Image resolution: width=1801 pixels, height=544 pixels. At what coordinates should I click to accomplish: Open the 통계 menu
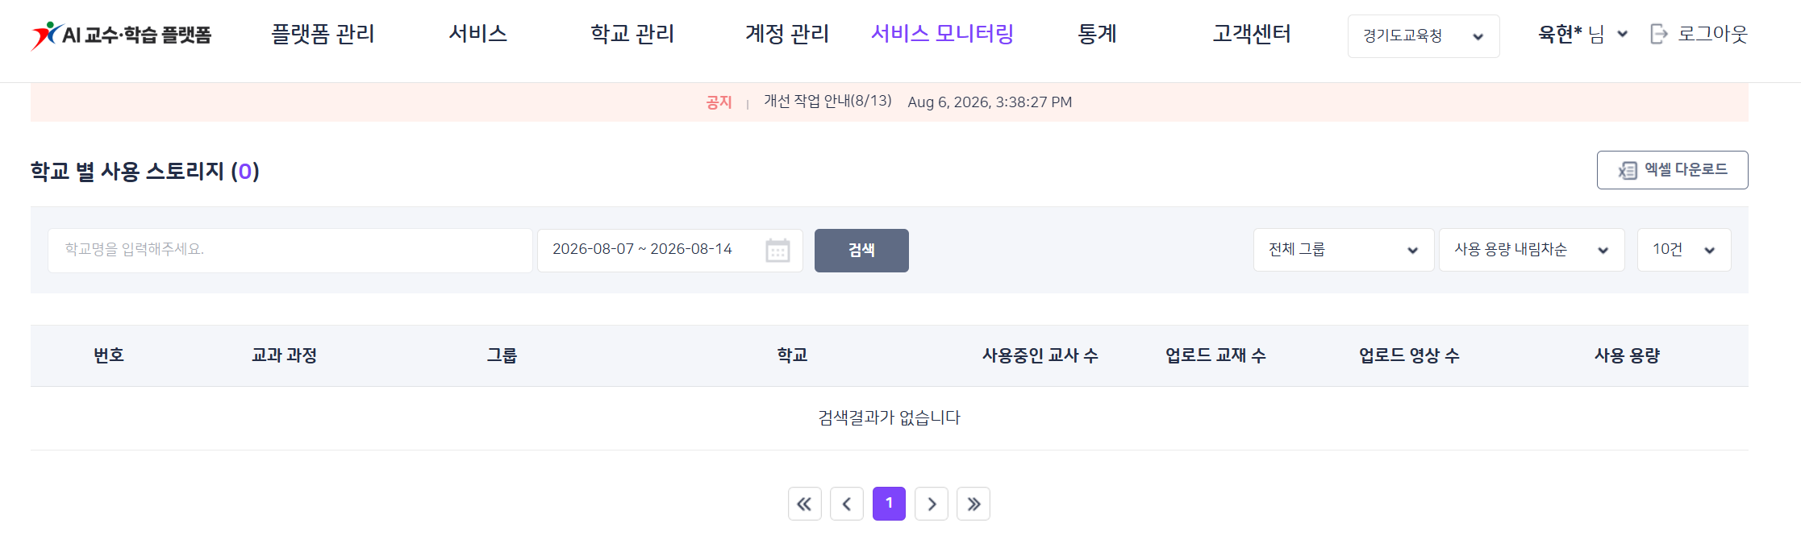click(x=1097, y=34)
